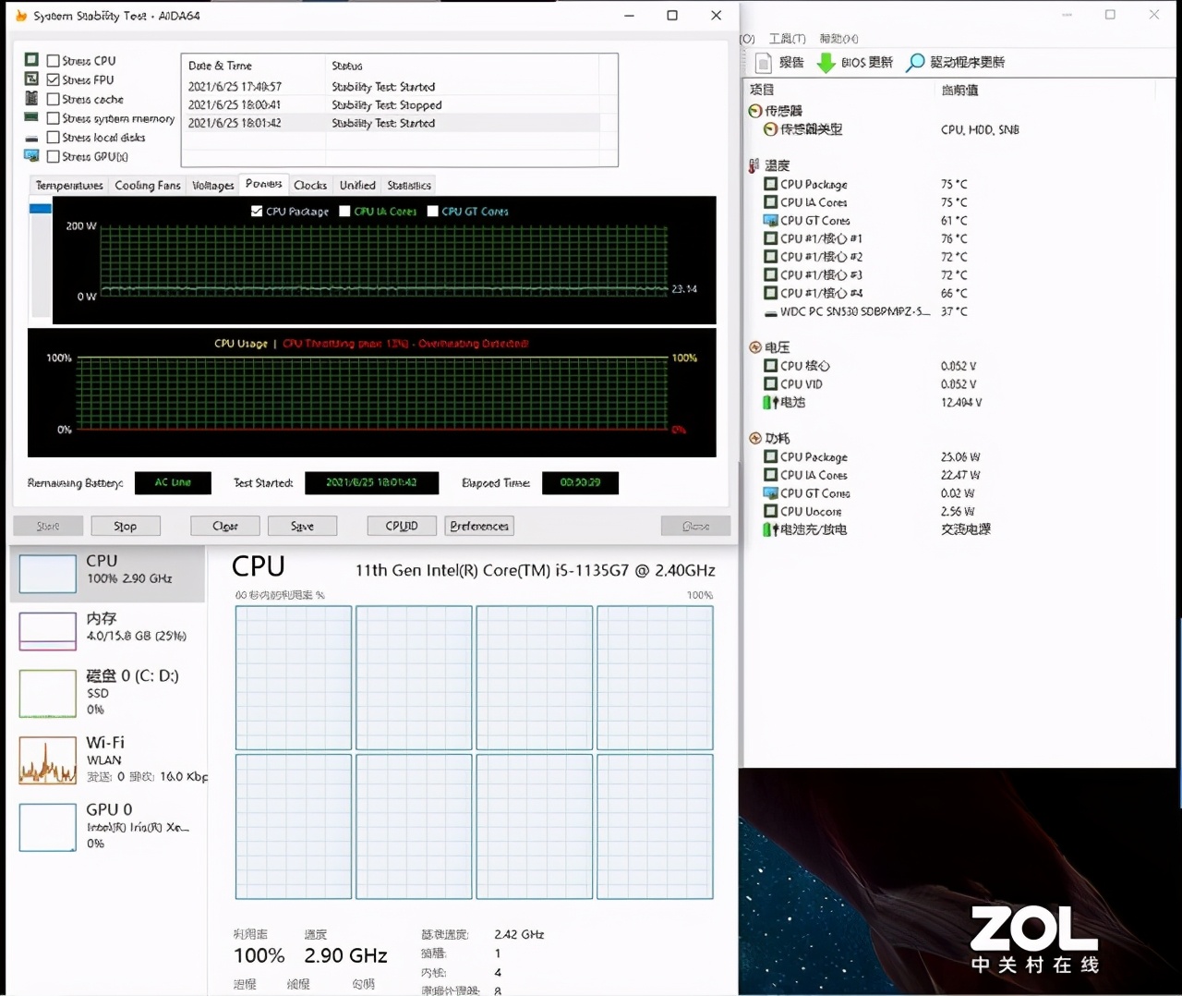Tick the Stress cache checkbox

click(53, 99)
